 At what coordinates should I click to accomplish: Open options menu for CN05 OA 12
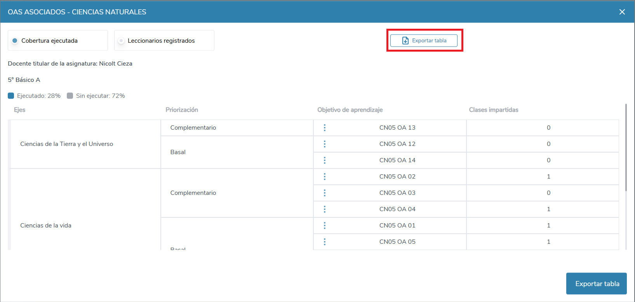point(325,144)
